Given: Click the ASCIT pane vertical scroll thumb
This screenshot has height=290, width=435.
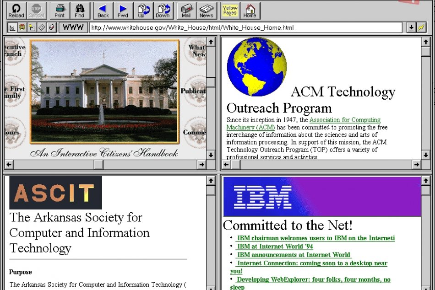Looking at the screenshot, I should 211,190.
